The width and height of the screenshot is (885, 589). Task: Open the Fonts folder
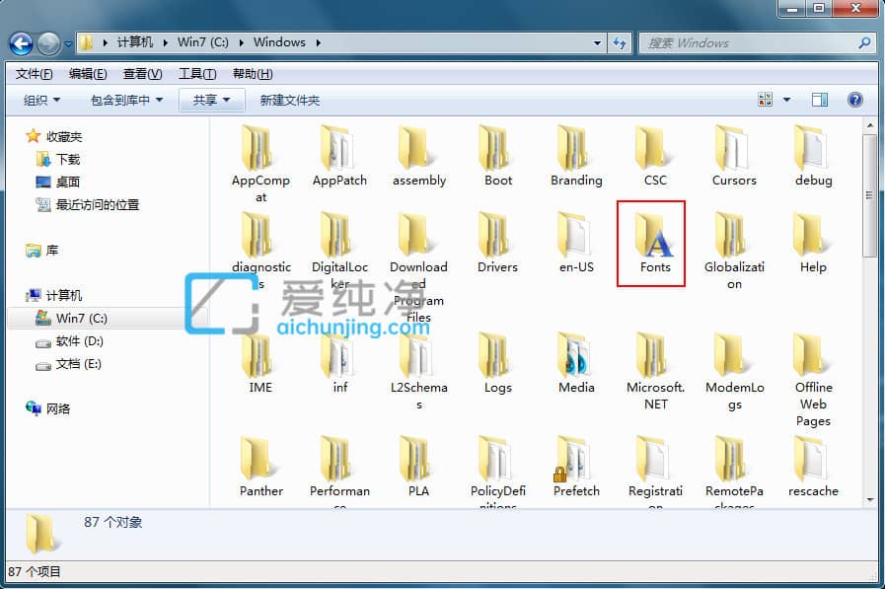[x=653, y=244]
